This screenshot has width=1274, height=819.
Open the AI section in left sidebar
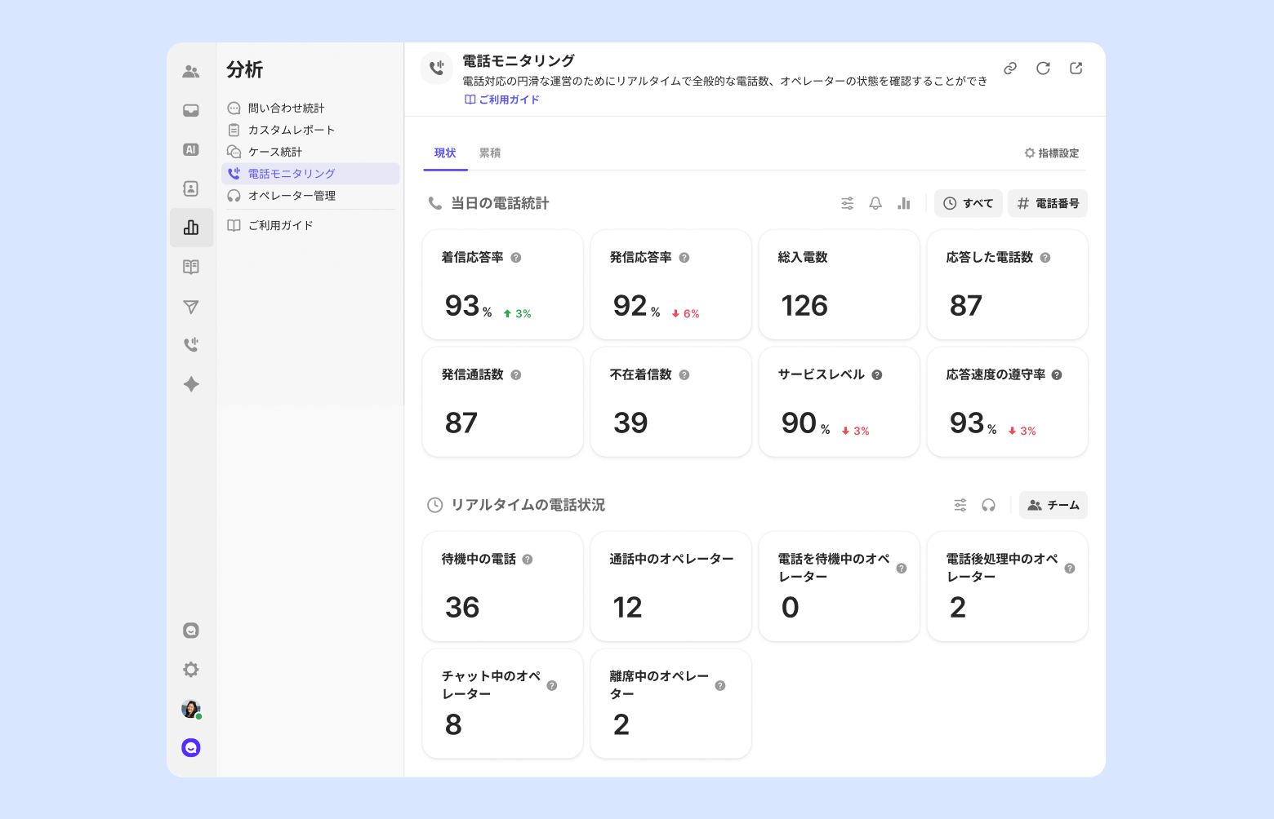coord(191,149)
